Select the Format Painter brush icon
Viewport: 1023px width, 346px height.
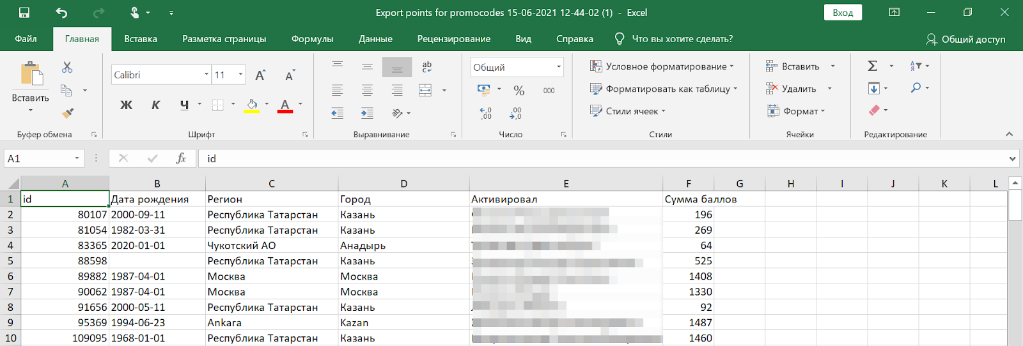(67, 113)
